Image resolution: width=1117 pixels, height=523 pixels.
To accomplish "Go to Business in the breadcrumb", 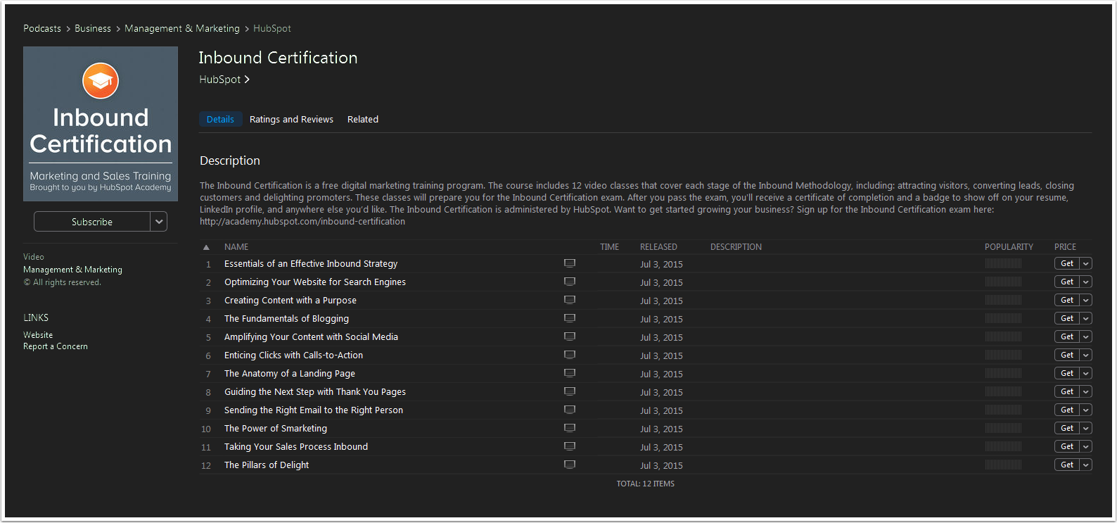I will (x=93, y=29).
